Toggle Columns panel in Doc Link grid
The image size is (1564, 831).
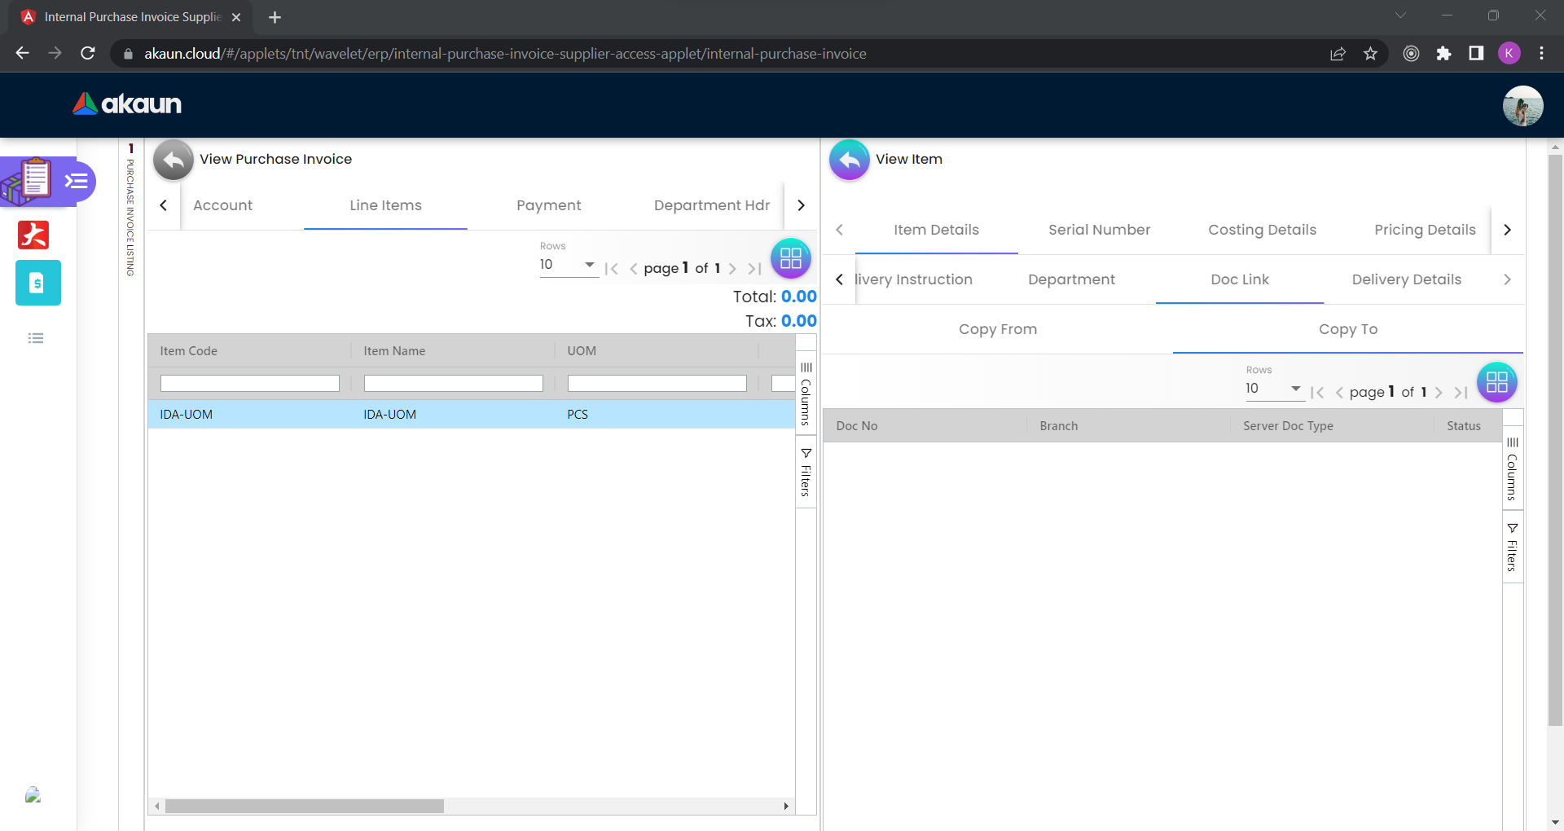coord(1512,469)
